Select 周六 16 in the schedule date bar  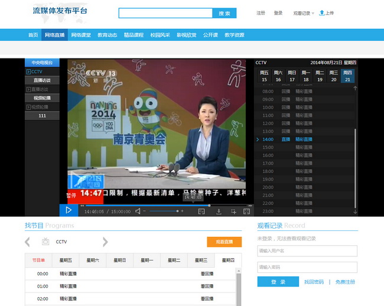[x=278, y=76]
